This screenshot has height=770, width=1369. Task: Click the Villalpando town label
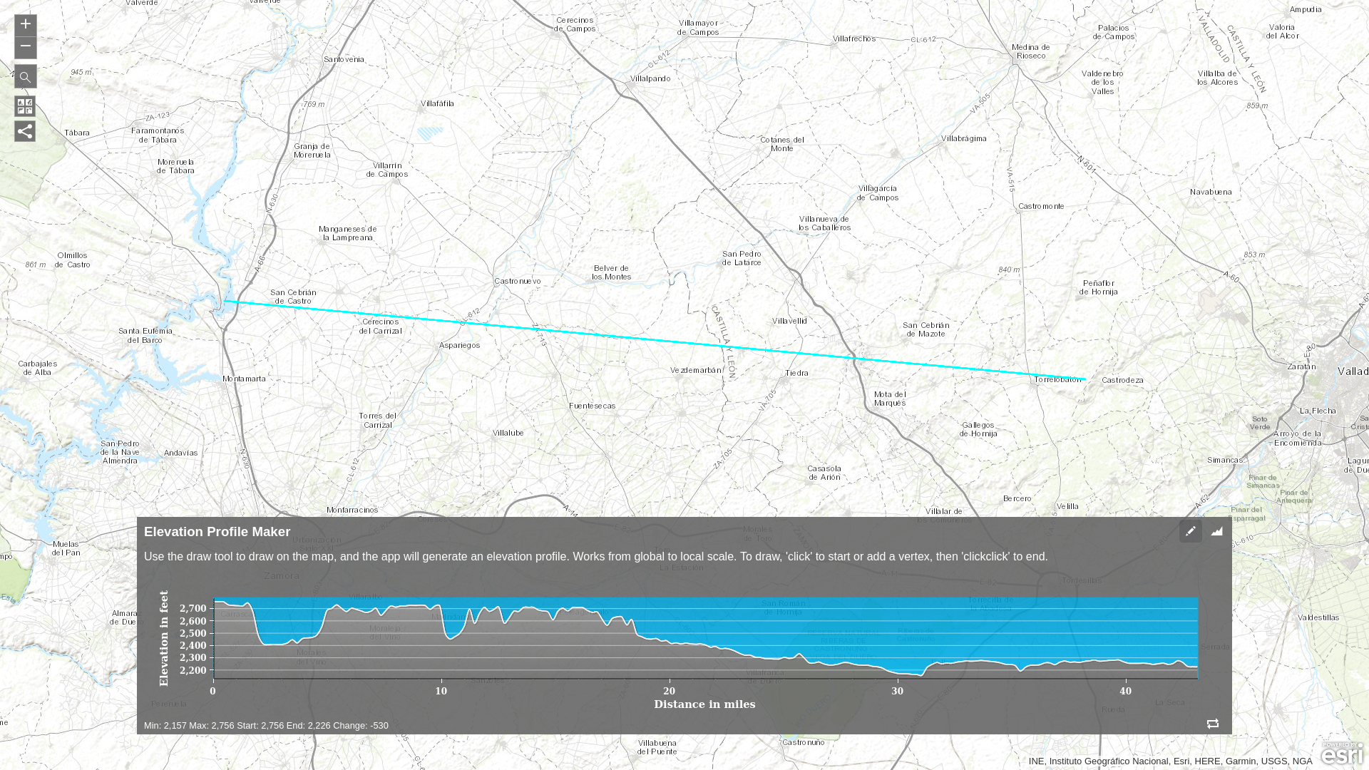pos(650,79)
